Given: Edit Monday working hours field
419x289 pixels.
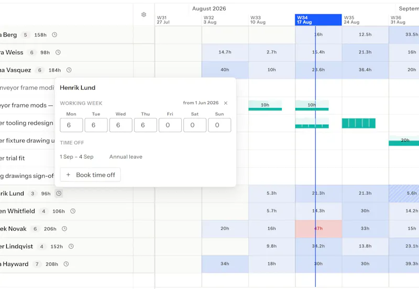Looking at the screenshot, I should [x=71, y=125].
